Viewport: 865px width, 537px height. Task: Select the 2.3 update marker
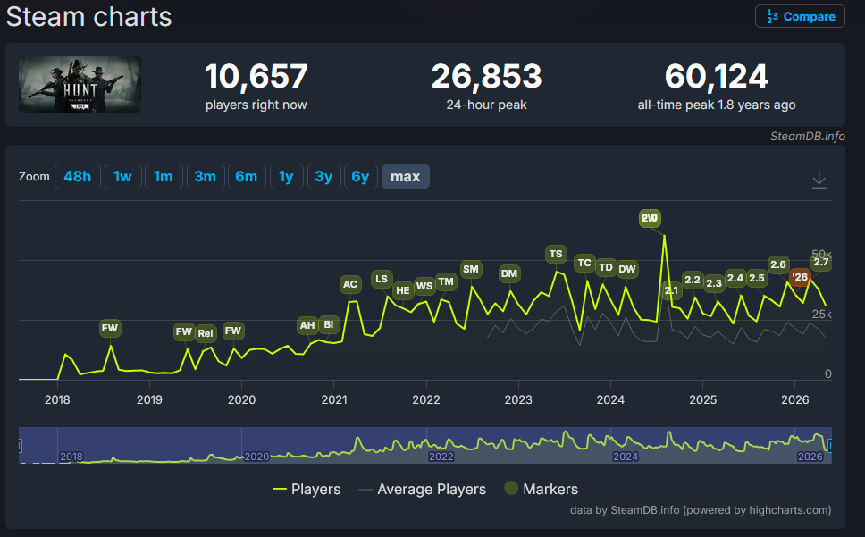click(x=714, y=283)
